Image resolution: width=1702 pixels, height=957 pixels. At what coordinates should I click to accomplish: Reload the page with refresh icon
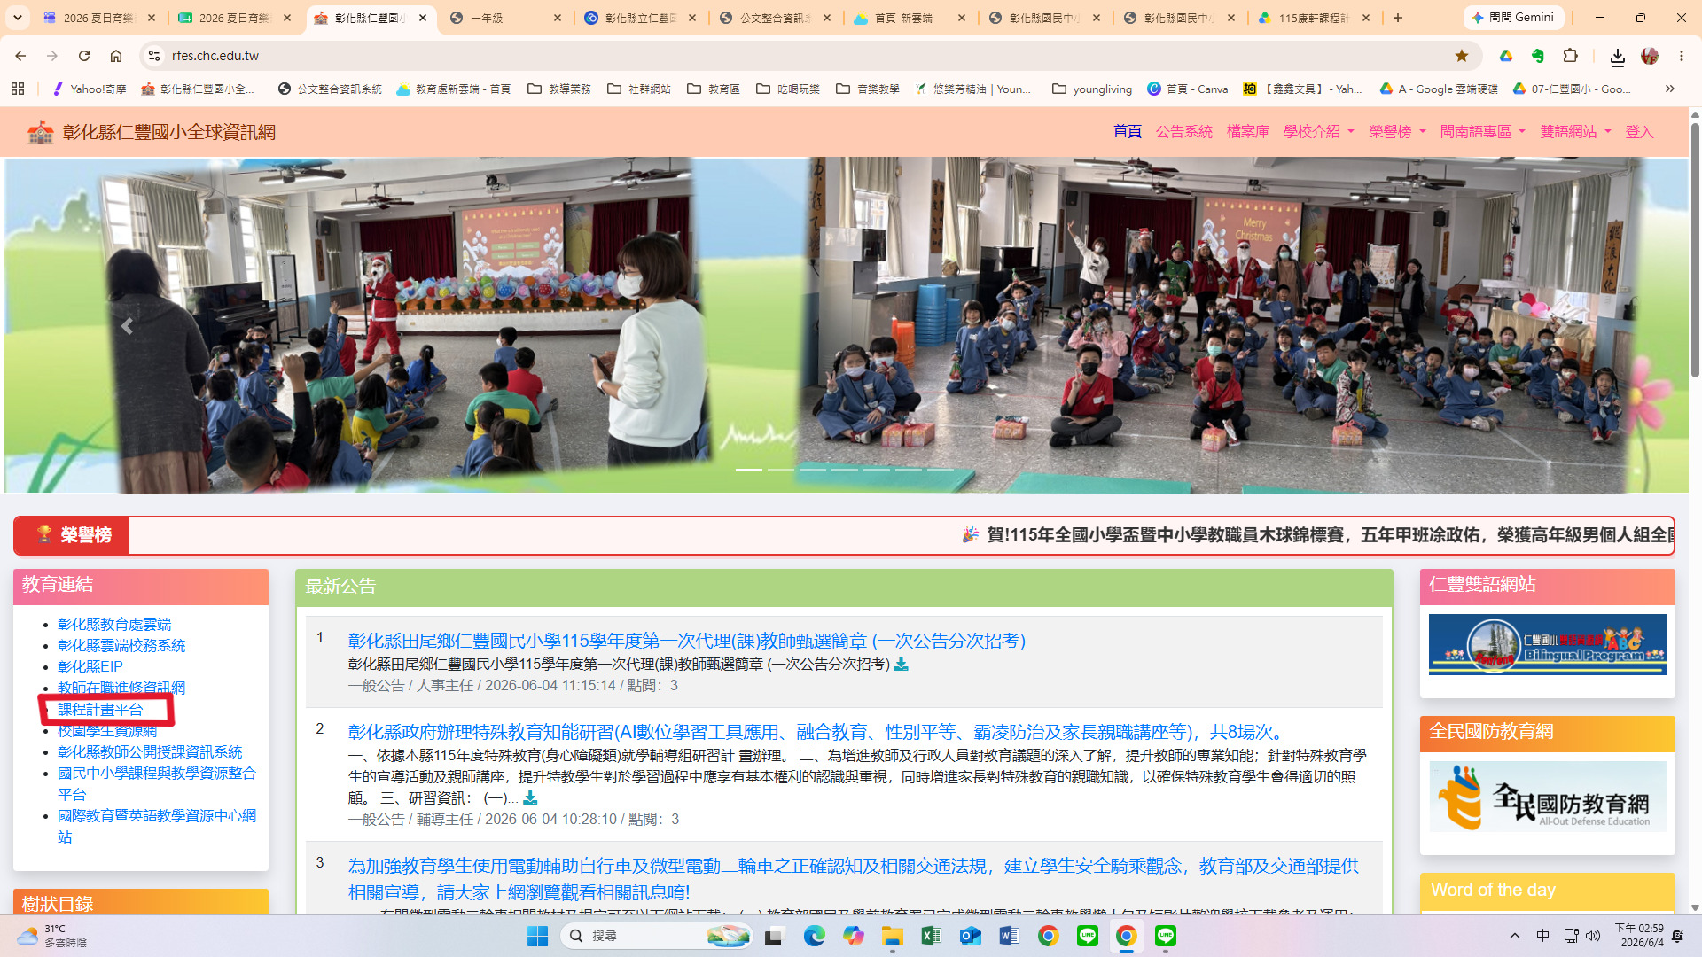point(84,56)
